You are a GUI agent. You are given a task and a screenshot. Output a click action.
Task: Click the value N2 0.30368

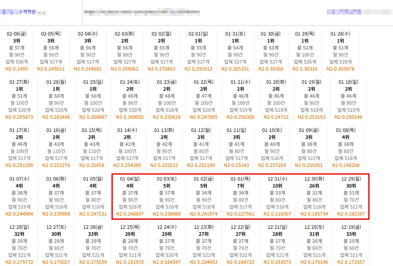(271, 69)
